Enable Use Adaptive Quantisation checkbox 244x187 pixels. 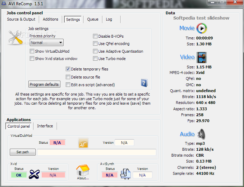point(95,51)
